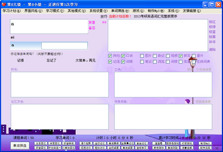This screenshot has width=223, height=152.
Task: Open the 制作Mp3 menu
Action: coord(156,11)
